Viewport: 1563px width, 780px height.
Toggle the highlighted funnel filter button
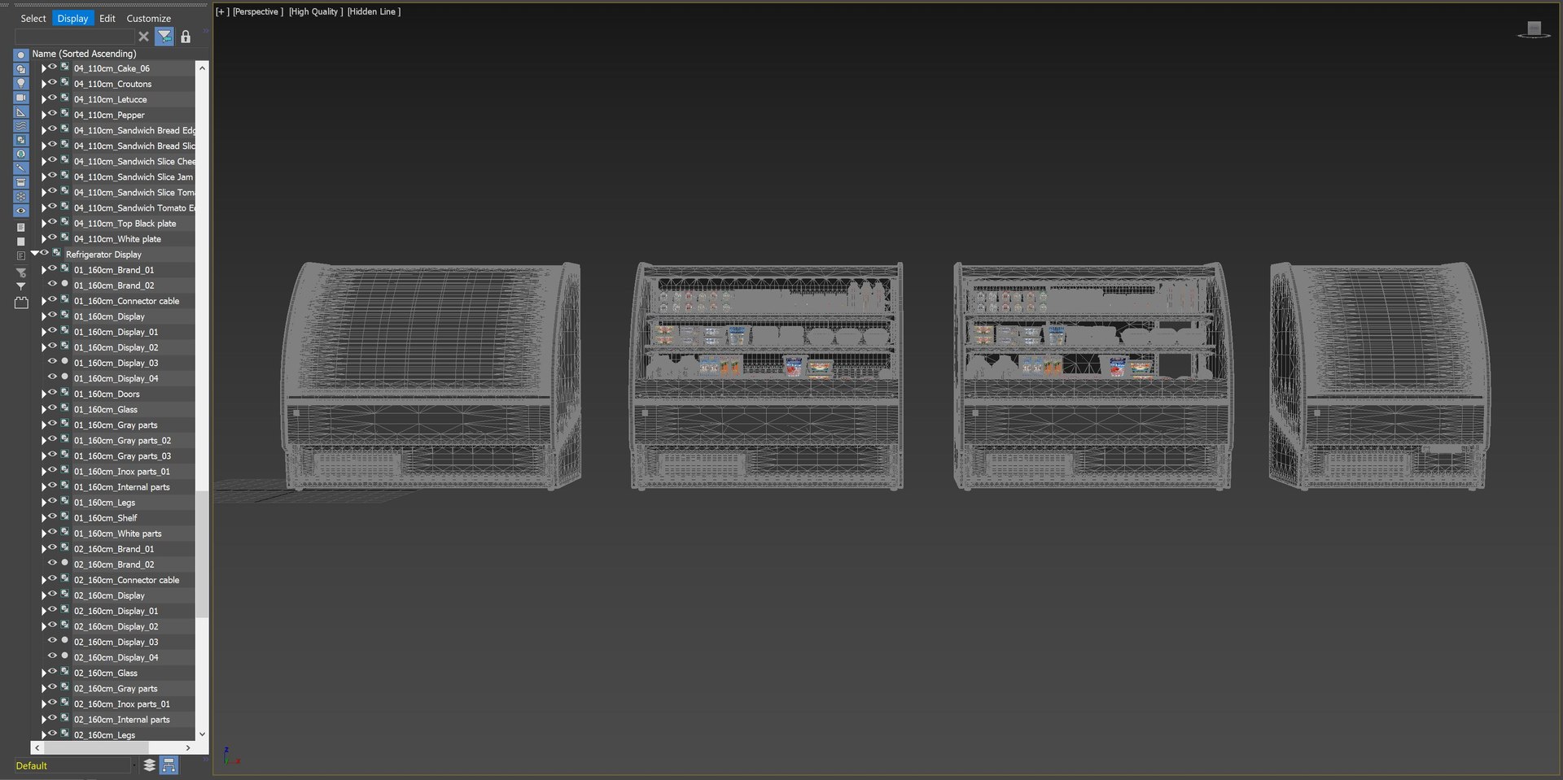point(164,37)
